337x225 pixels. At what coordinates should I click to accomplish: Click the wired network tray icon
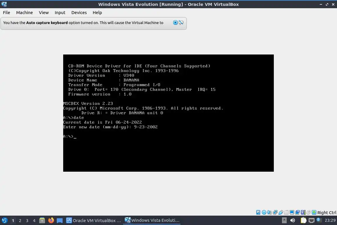[312, 220]
